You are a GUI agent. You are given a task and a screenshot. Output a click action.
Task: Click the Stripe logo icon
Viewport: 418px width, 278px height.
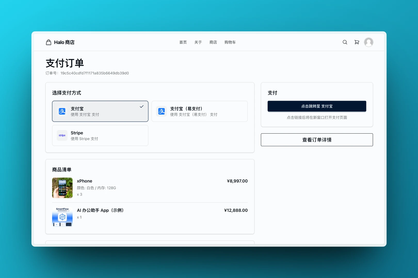point(62,135)
